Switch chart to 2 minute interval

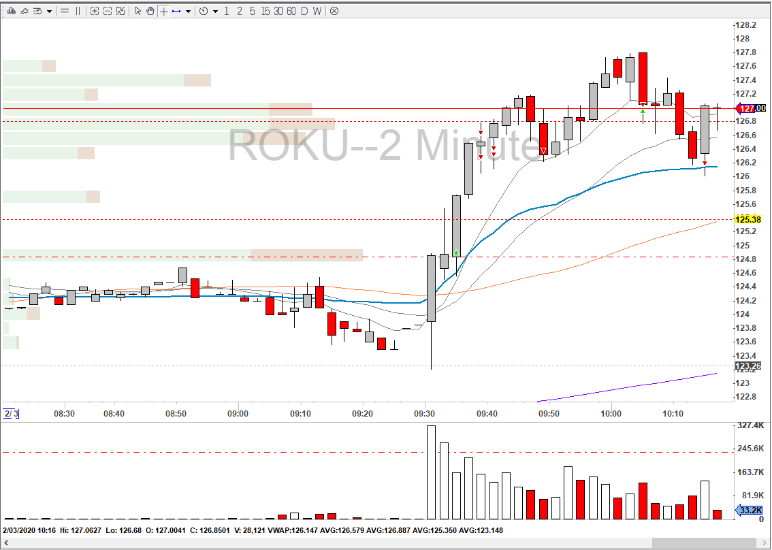(240, 11)
